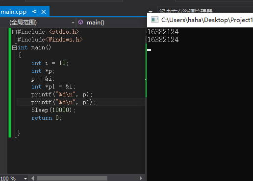Click the purple cube icon beside main()

81,22
